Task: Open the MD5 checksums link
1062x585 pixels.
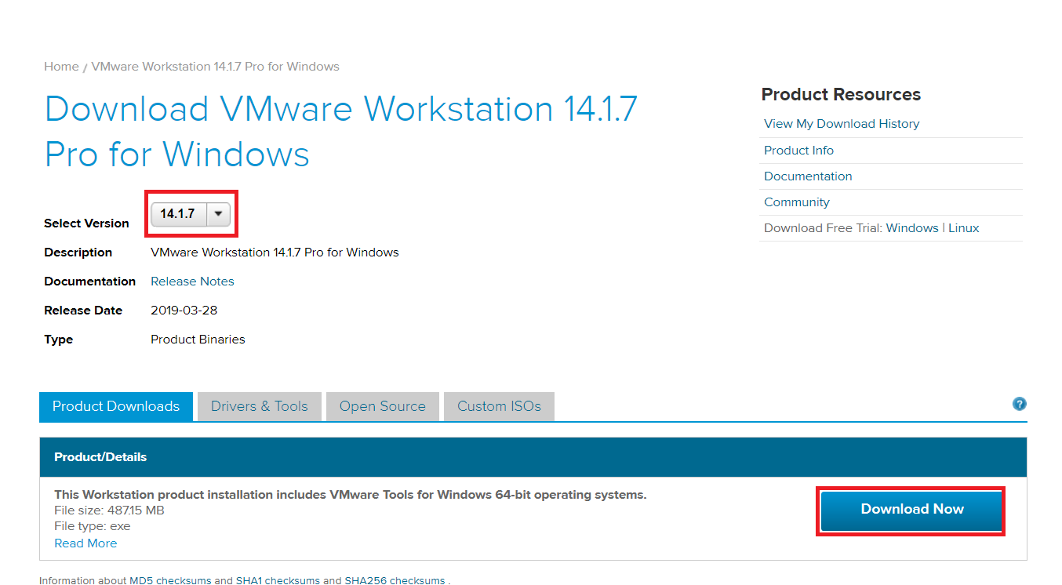Action: pos(170,581)
